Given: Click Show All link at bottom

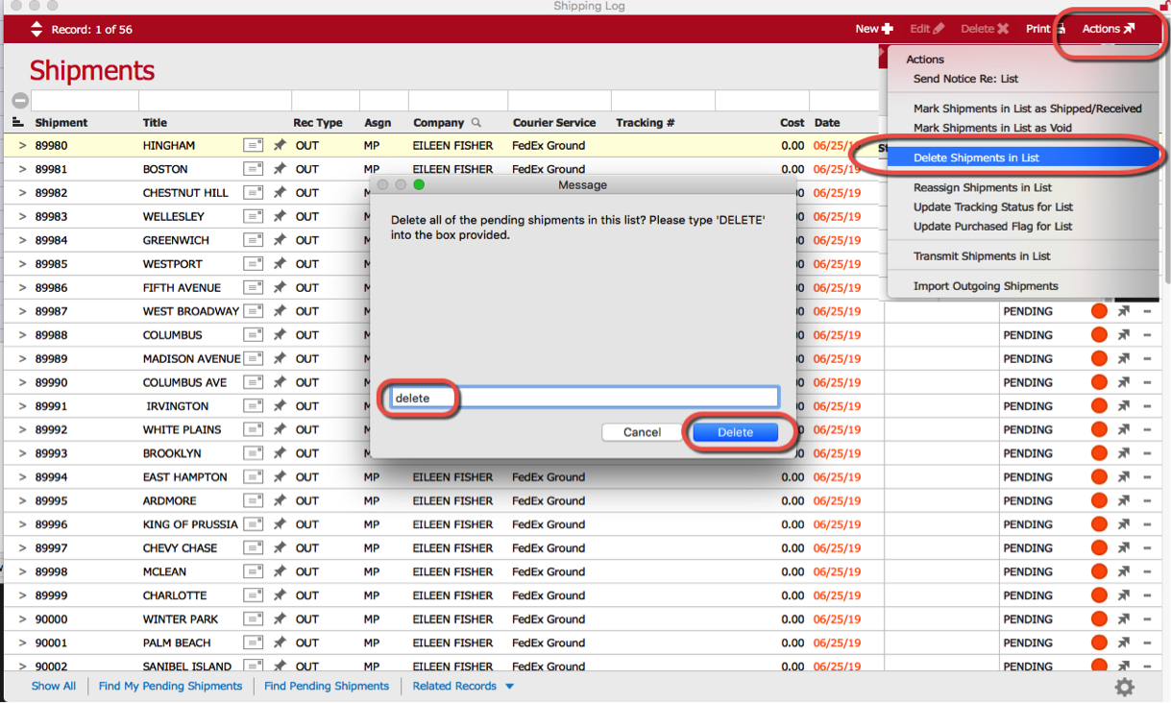Looking at the screenshot, I should 54,686.
